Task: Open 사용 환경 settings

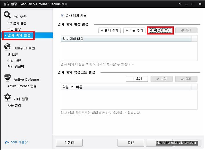Action: (14, 105)
